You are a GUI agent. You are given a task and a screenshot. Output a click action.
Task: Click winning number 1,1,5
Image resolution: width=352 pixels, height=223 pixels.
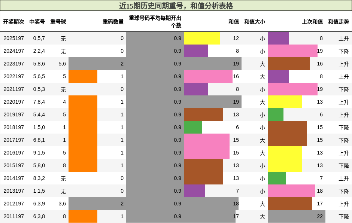point(39,191)
